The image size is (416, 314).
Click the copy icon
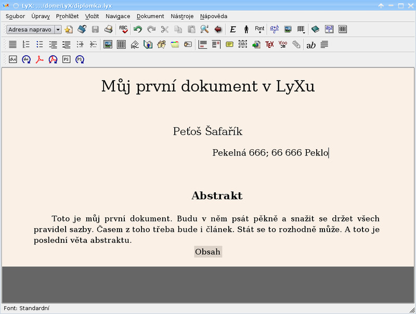point(178,29)
